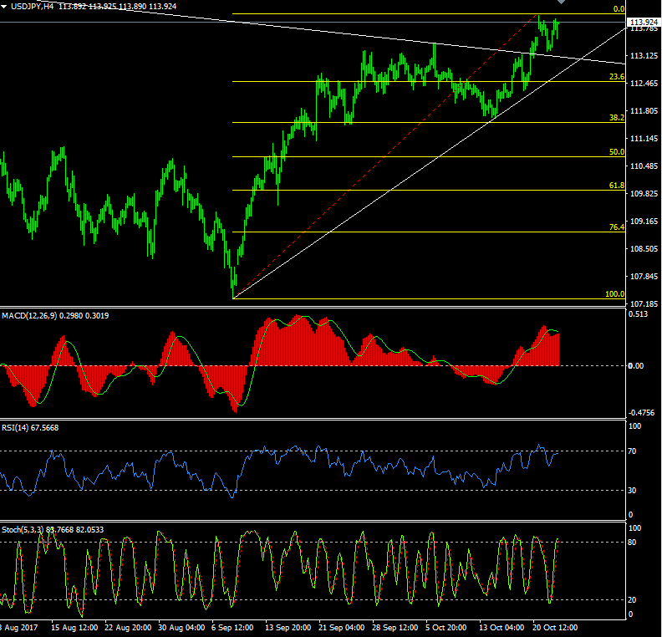The width and height of the screenshot is (662, 637).
Task: Click Stochastic scale value 100
Action: point(635,527)
